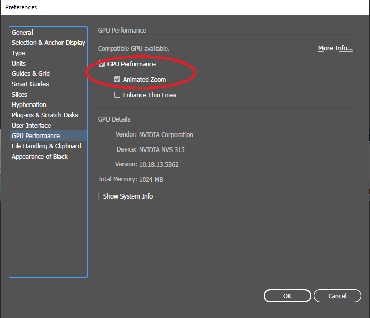
Task: Go to Units preferences
Action: point(48,64)
